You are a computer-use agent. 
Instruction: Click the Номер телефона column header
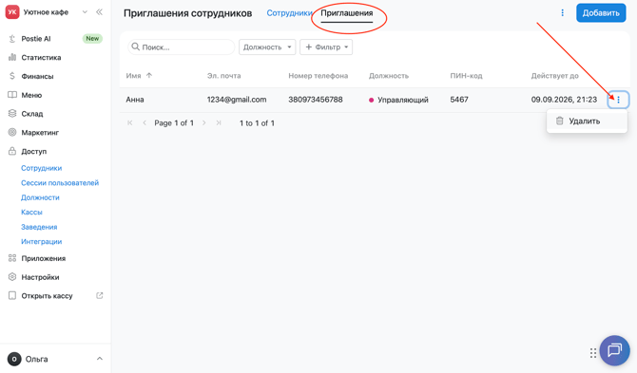pos(318,76)
